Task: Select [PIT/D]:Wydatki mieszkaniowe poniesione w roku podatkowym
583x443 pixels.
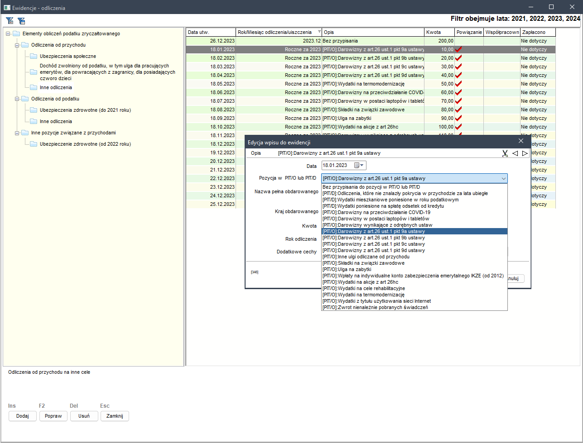Action: [x=414, y=200]
